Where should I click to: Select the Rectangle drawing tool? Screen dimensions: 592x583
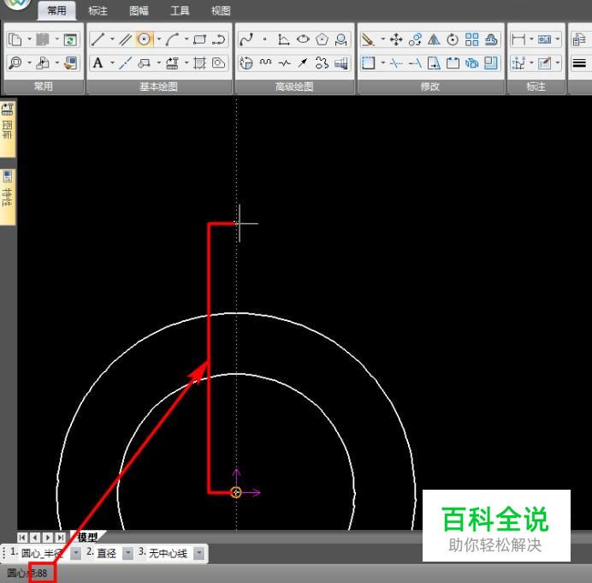click(199, 39)
